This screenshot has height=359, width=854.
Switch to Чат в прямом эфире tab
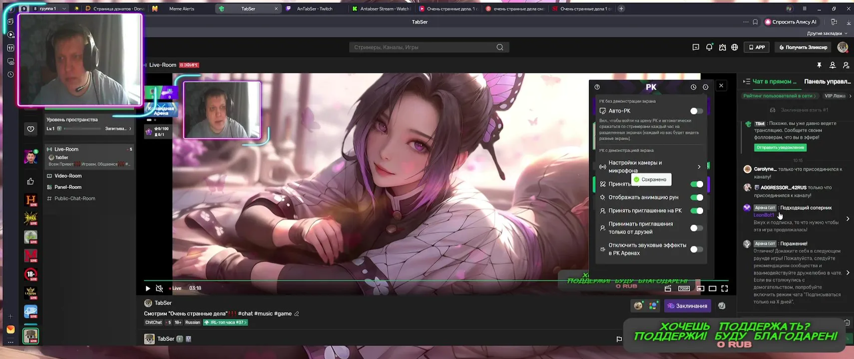[775, 81]
